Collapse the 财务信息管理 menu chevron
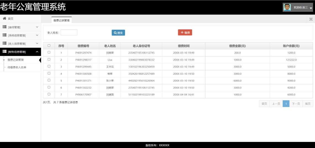The width and height of the screenshot is (315, 148). 37,52
